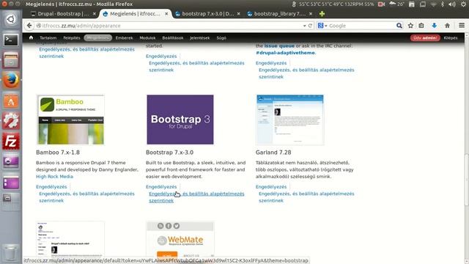Click the WebMate theme screenshot

click(x=180, y=240)
